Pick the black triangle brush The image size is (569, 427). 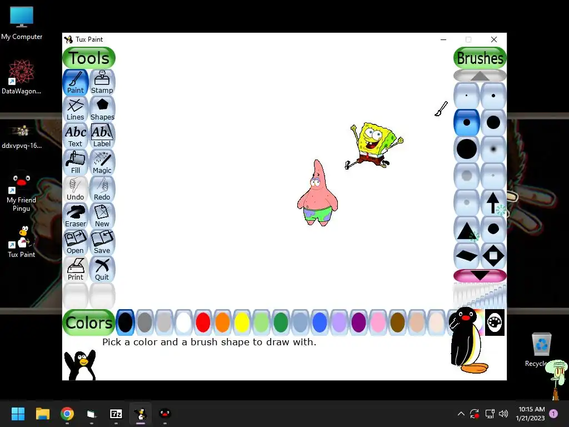(467, 229)
